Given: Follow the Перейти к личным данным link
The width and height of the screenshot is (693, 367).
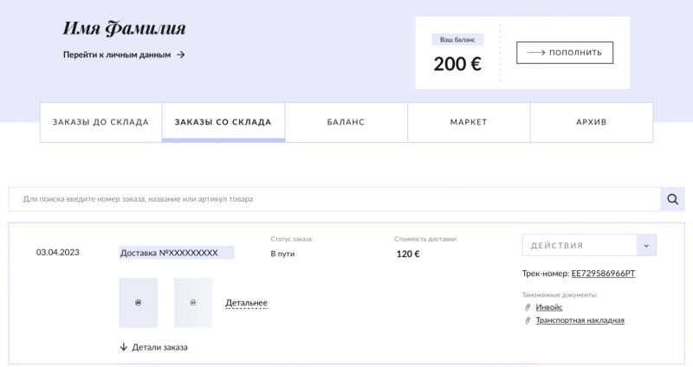Looking at the screenshot, I should coord(117,55).
